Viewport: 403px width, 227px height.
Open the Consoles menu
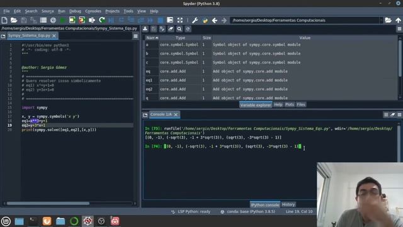coord(93,11)
